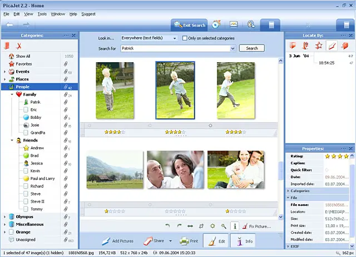Open Fix Picture tool
Screen dimensions: 356x257
click(x=256, y=226)
